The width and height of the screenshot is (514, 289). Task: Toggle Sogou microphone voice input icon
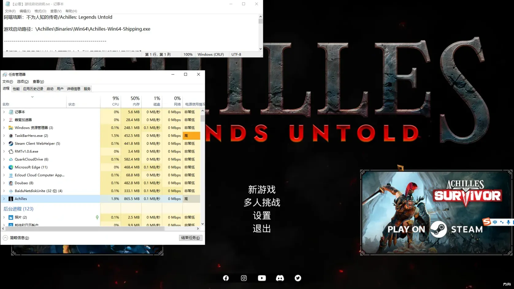click(x=508, y=222)
